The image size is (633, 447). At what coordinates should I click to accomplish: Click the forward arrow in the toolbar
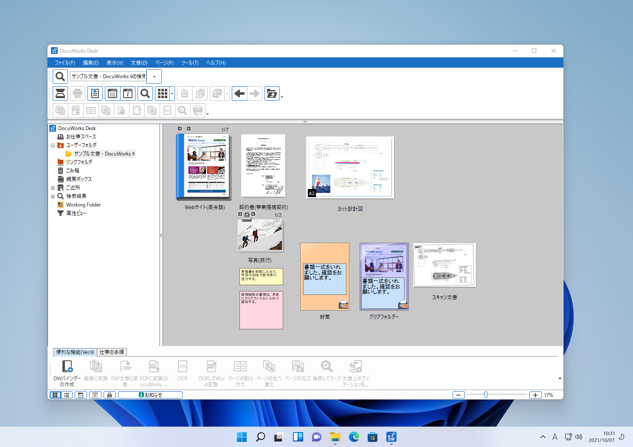255,93
